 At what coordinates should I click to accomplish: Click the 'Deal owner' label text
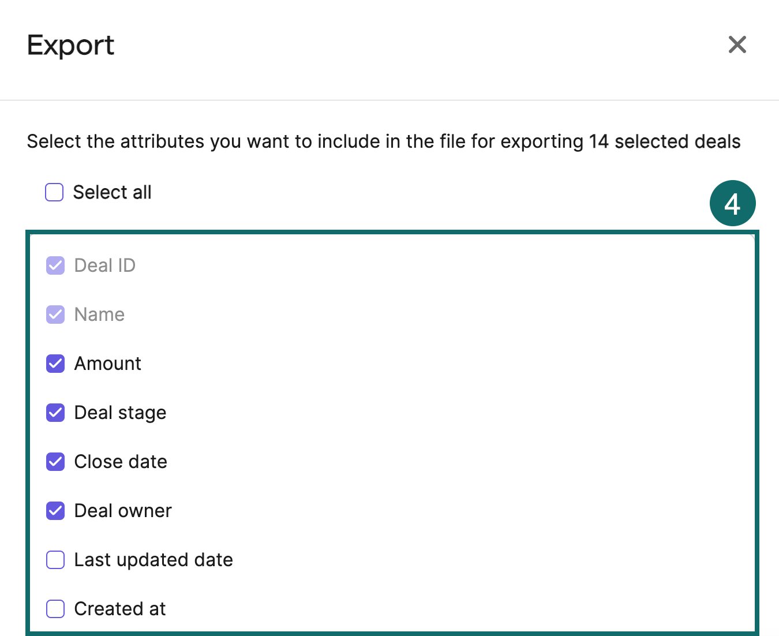(123, 511)
